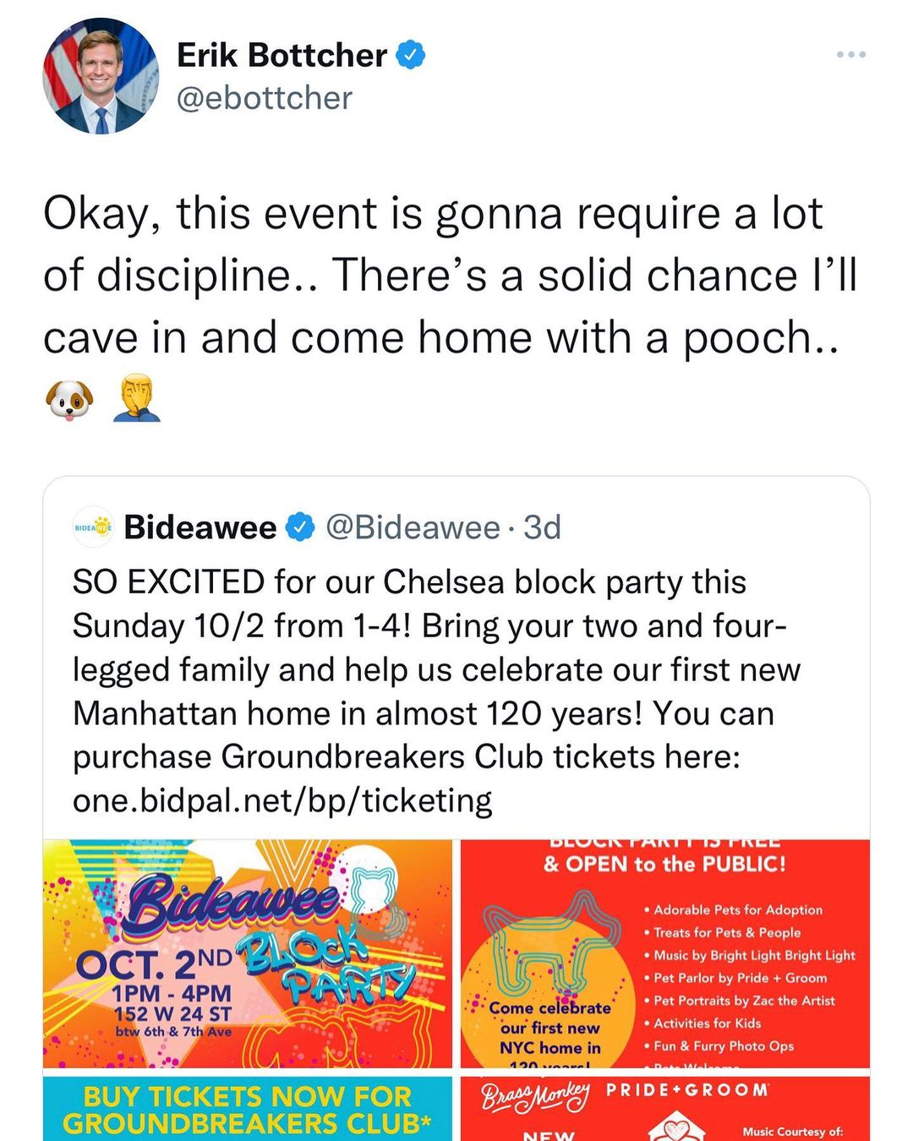Screen dimensions: 913x1141
Task: Click the dog face emoji
Action: [x=68, y=399]
